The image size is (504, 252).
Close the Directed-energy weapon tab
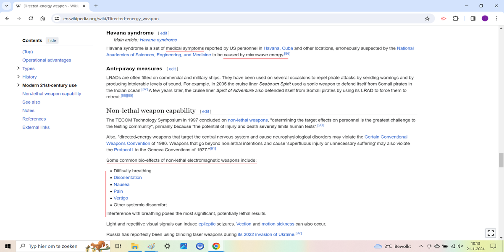tap(84, 6)
